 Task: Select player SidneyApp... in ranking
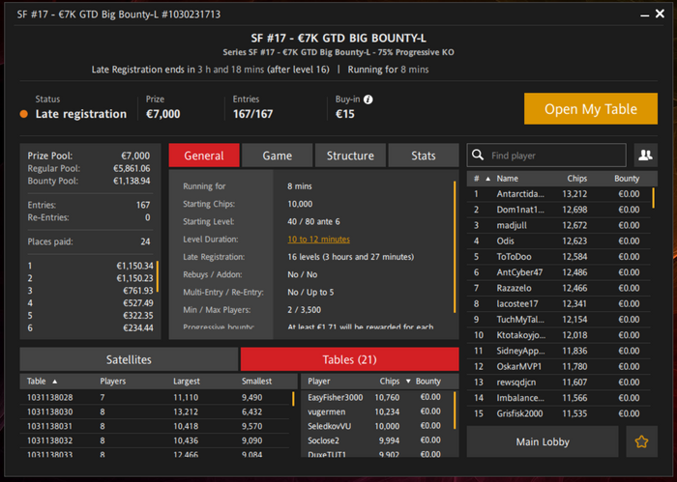pyautogui.click(x=558, y=351)
